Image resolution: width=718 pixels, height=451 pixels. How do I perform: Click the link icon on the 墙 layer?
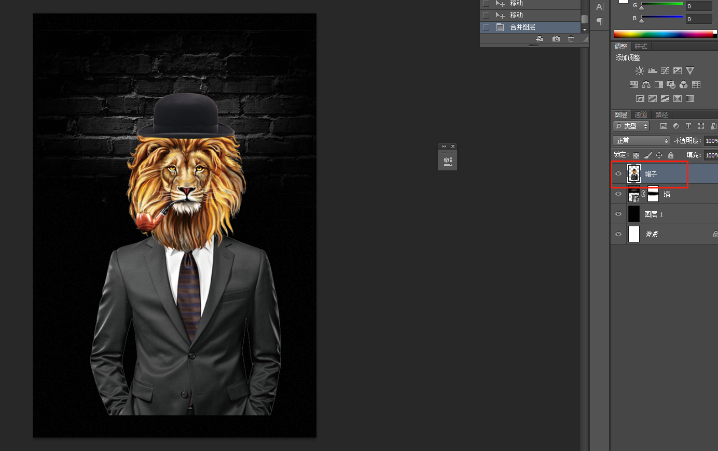(x=643, y=194)
